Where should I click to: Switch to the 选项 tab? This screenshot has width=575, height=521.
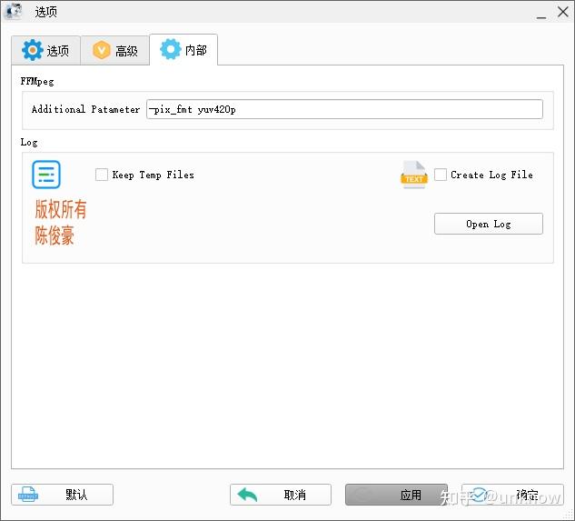(45, 50)
